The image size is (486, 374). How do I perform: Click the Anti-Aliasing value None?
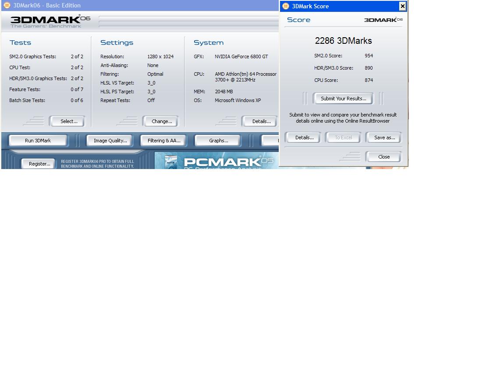tap(153, 65)
